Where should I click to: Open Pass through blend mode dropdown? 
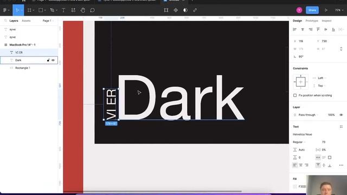309,115
